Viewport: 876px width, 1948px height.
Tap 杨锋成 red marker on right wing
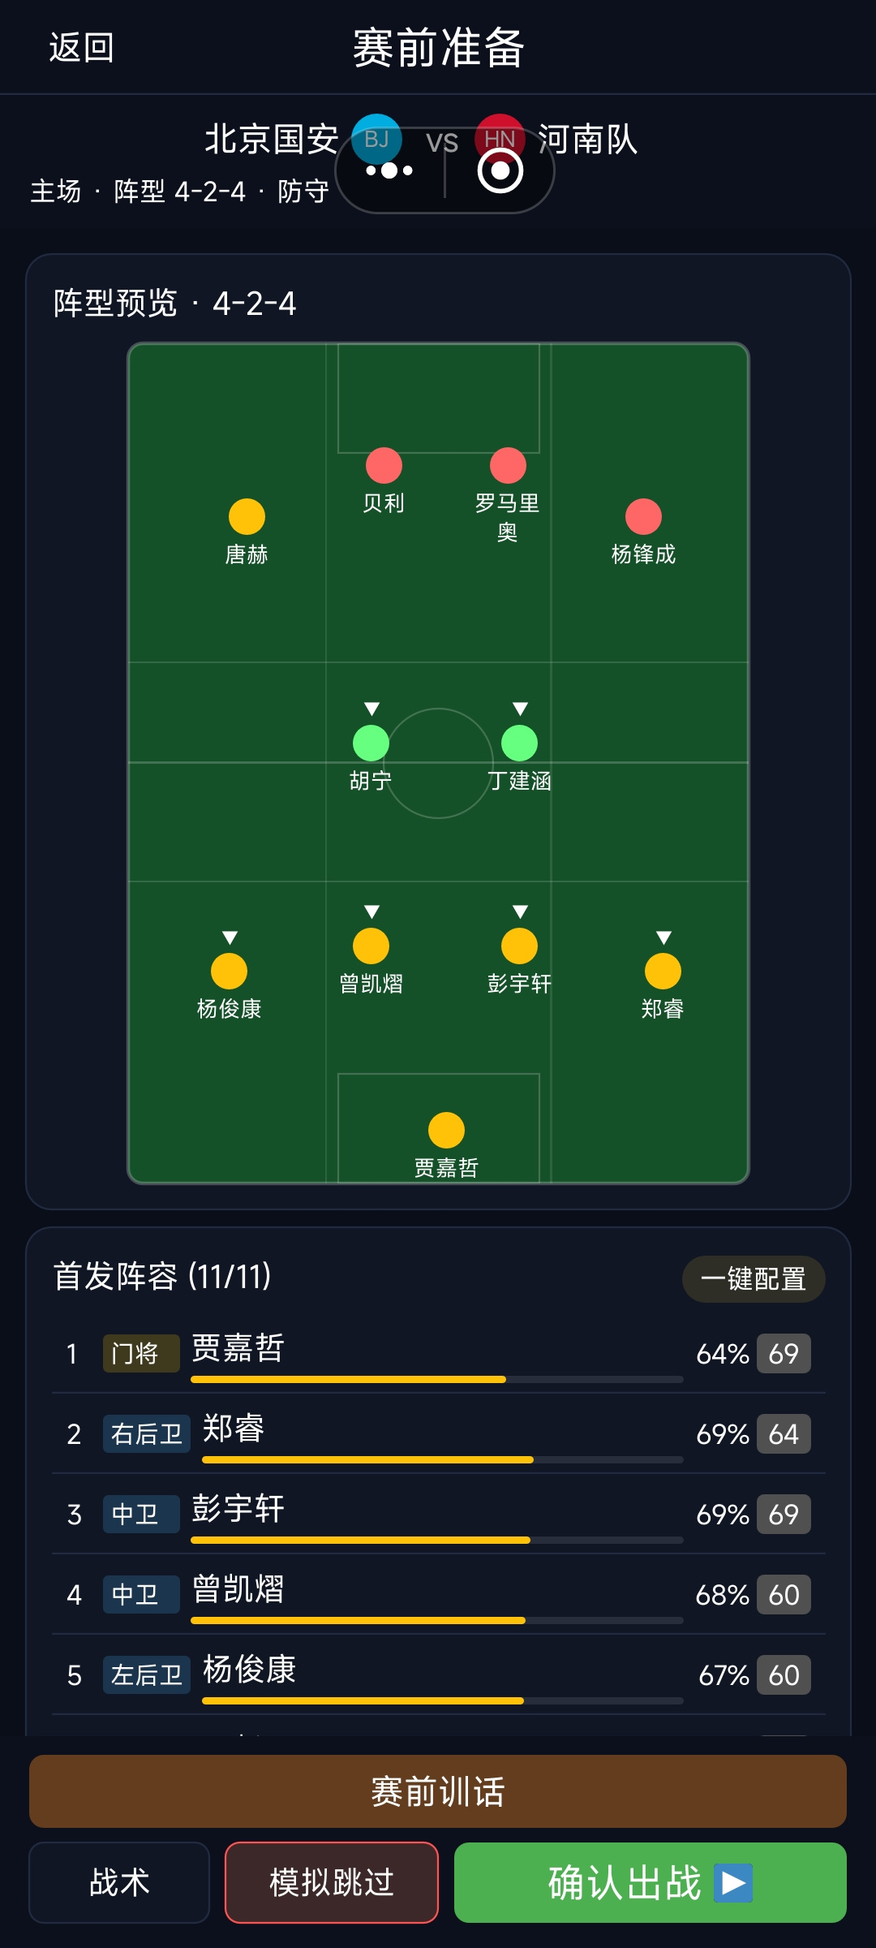(643, 516)
